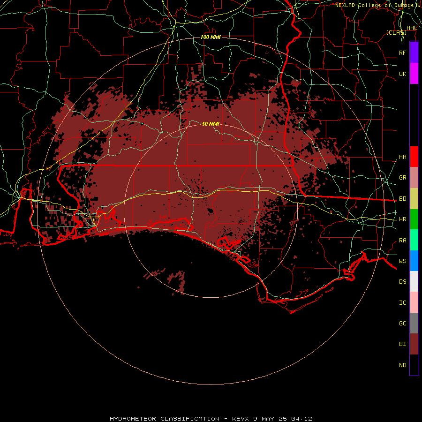This screenshot has height=422, width=422.
Task: Click the 50 NMI range ring label
Action: (x=211, y=124)
